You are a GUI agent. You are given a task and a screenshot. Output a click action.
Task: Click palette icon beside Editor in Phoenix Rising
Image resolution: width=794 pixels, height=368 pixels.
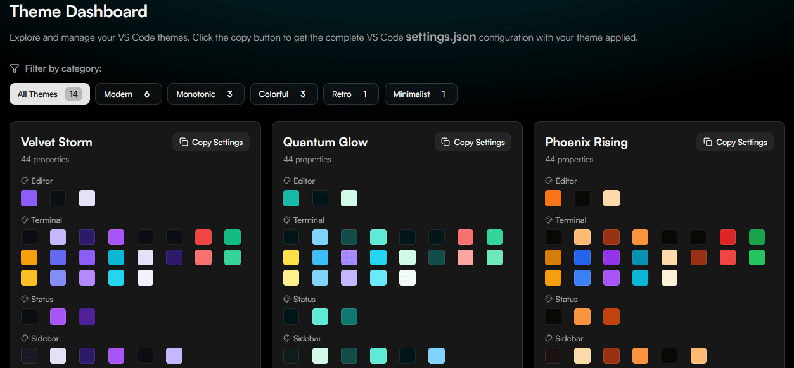[x=549, y=181]
